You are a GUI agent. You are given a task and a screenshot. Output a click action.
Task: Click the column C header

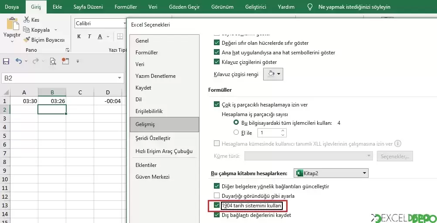(80, 93)
